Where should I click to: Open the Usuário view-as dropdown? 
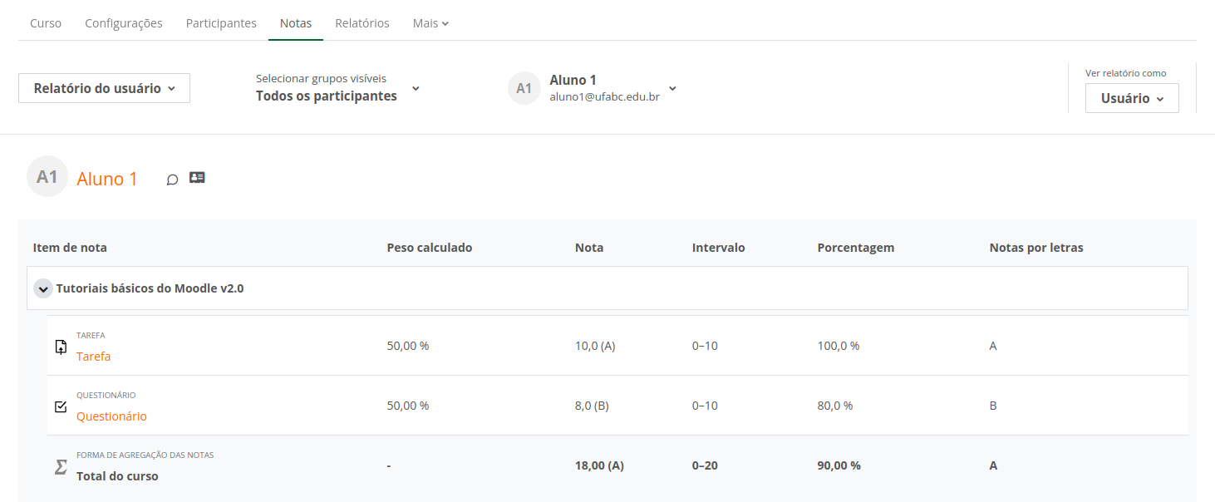pos(1131,97)
